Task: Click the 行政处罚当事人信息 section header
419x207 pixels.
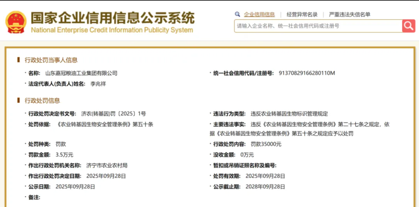Action: [51, 60]
